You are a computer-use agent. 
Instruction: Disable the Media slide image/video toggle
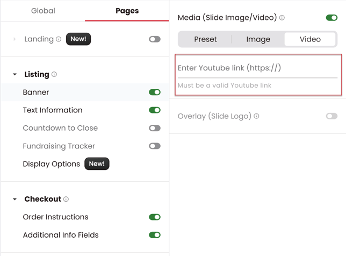tap(331, 18)
